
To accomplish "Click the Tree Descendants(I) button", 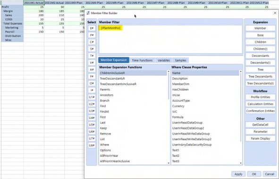I will click(x=260, y=83).
